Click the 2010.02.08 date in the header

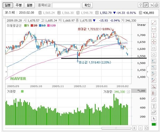26,13
